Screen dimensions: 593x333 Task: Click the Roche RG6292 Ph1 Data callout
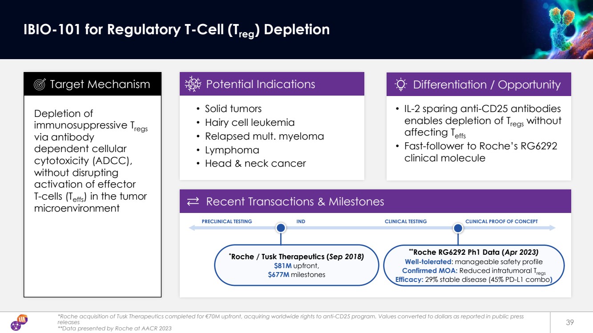[474, 265]
